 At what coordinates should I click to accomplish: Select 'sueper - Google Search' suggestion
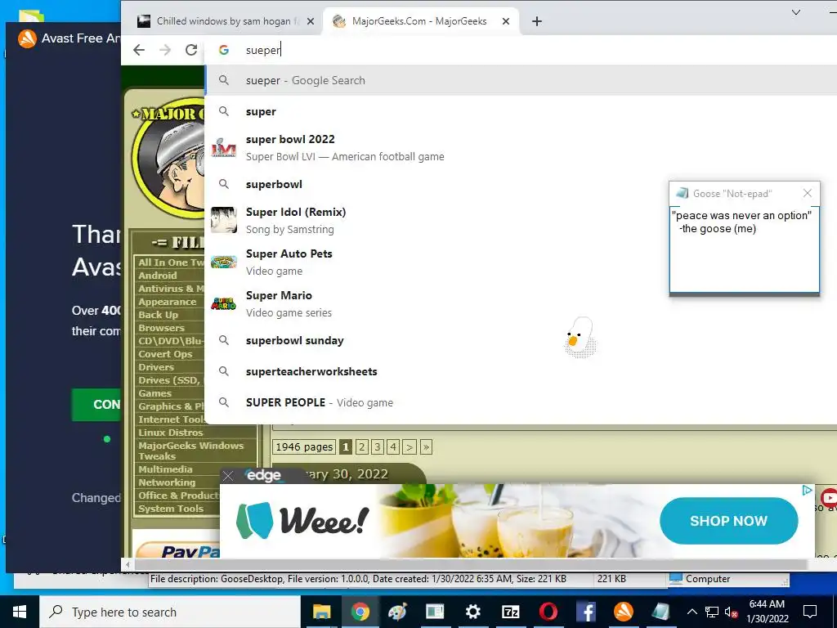click(x=521, y=80)
